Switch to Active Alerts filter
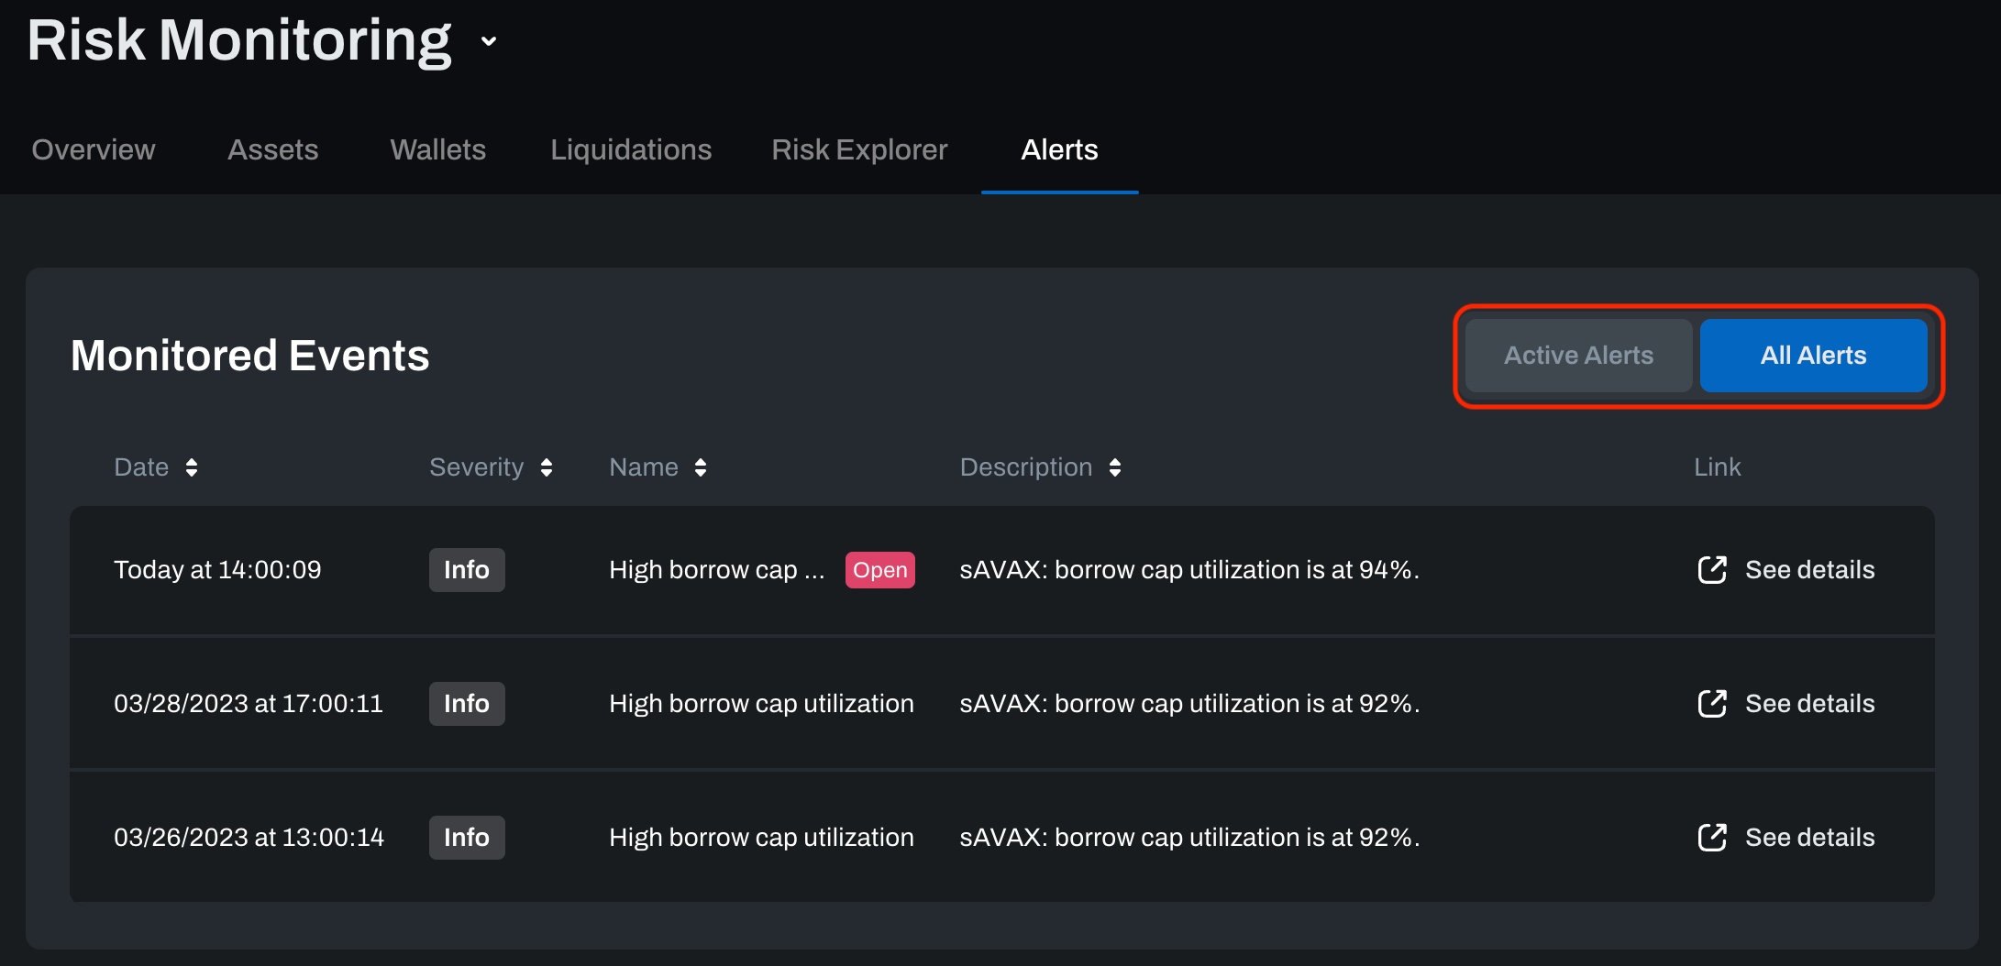The image size is (2001, 966). tap(1578, 356)
